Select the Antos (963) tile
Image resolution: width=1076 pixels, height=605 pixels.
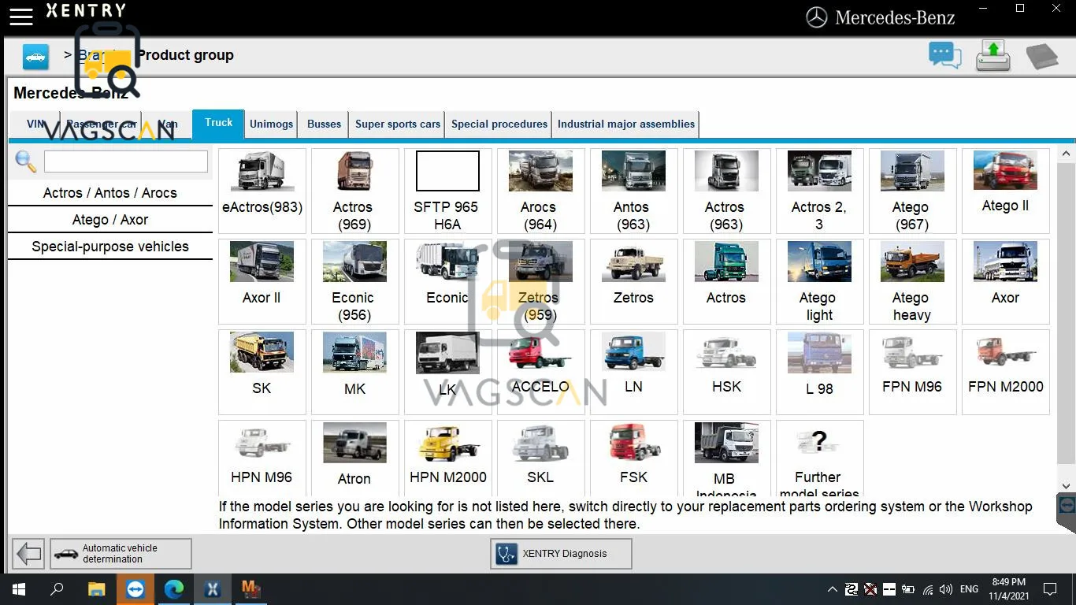tap(634, 191)
